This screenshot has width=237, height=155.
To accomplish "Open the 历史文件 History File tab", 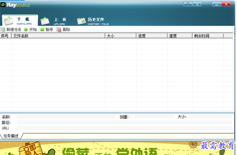I will (93, 21).
